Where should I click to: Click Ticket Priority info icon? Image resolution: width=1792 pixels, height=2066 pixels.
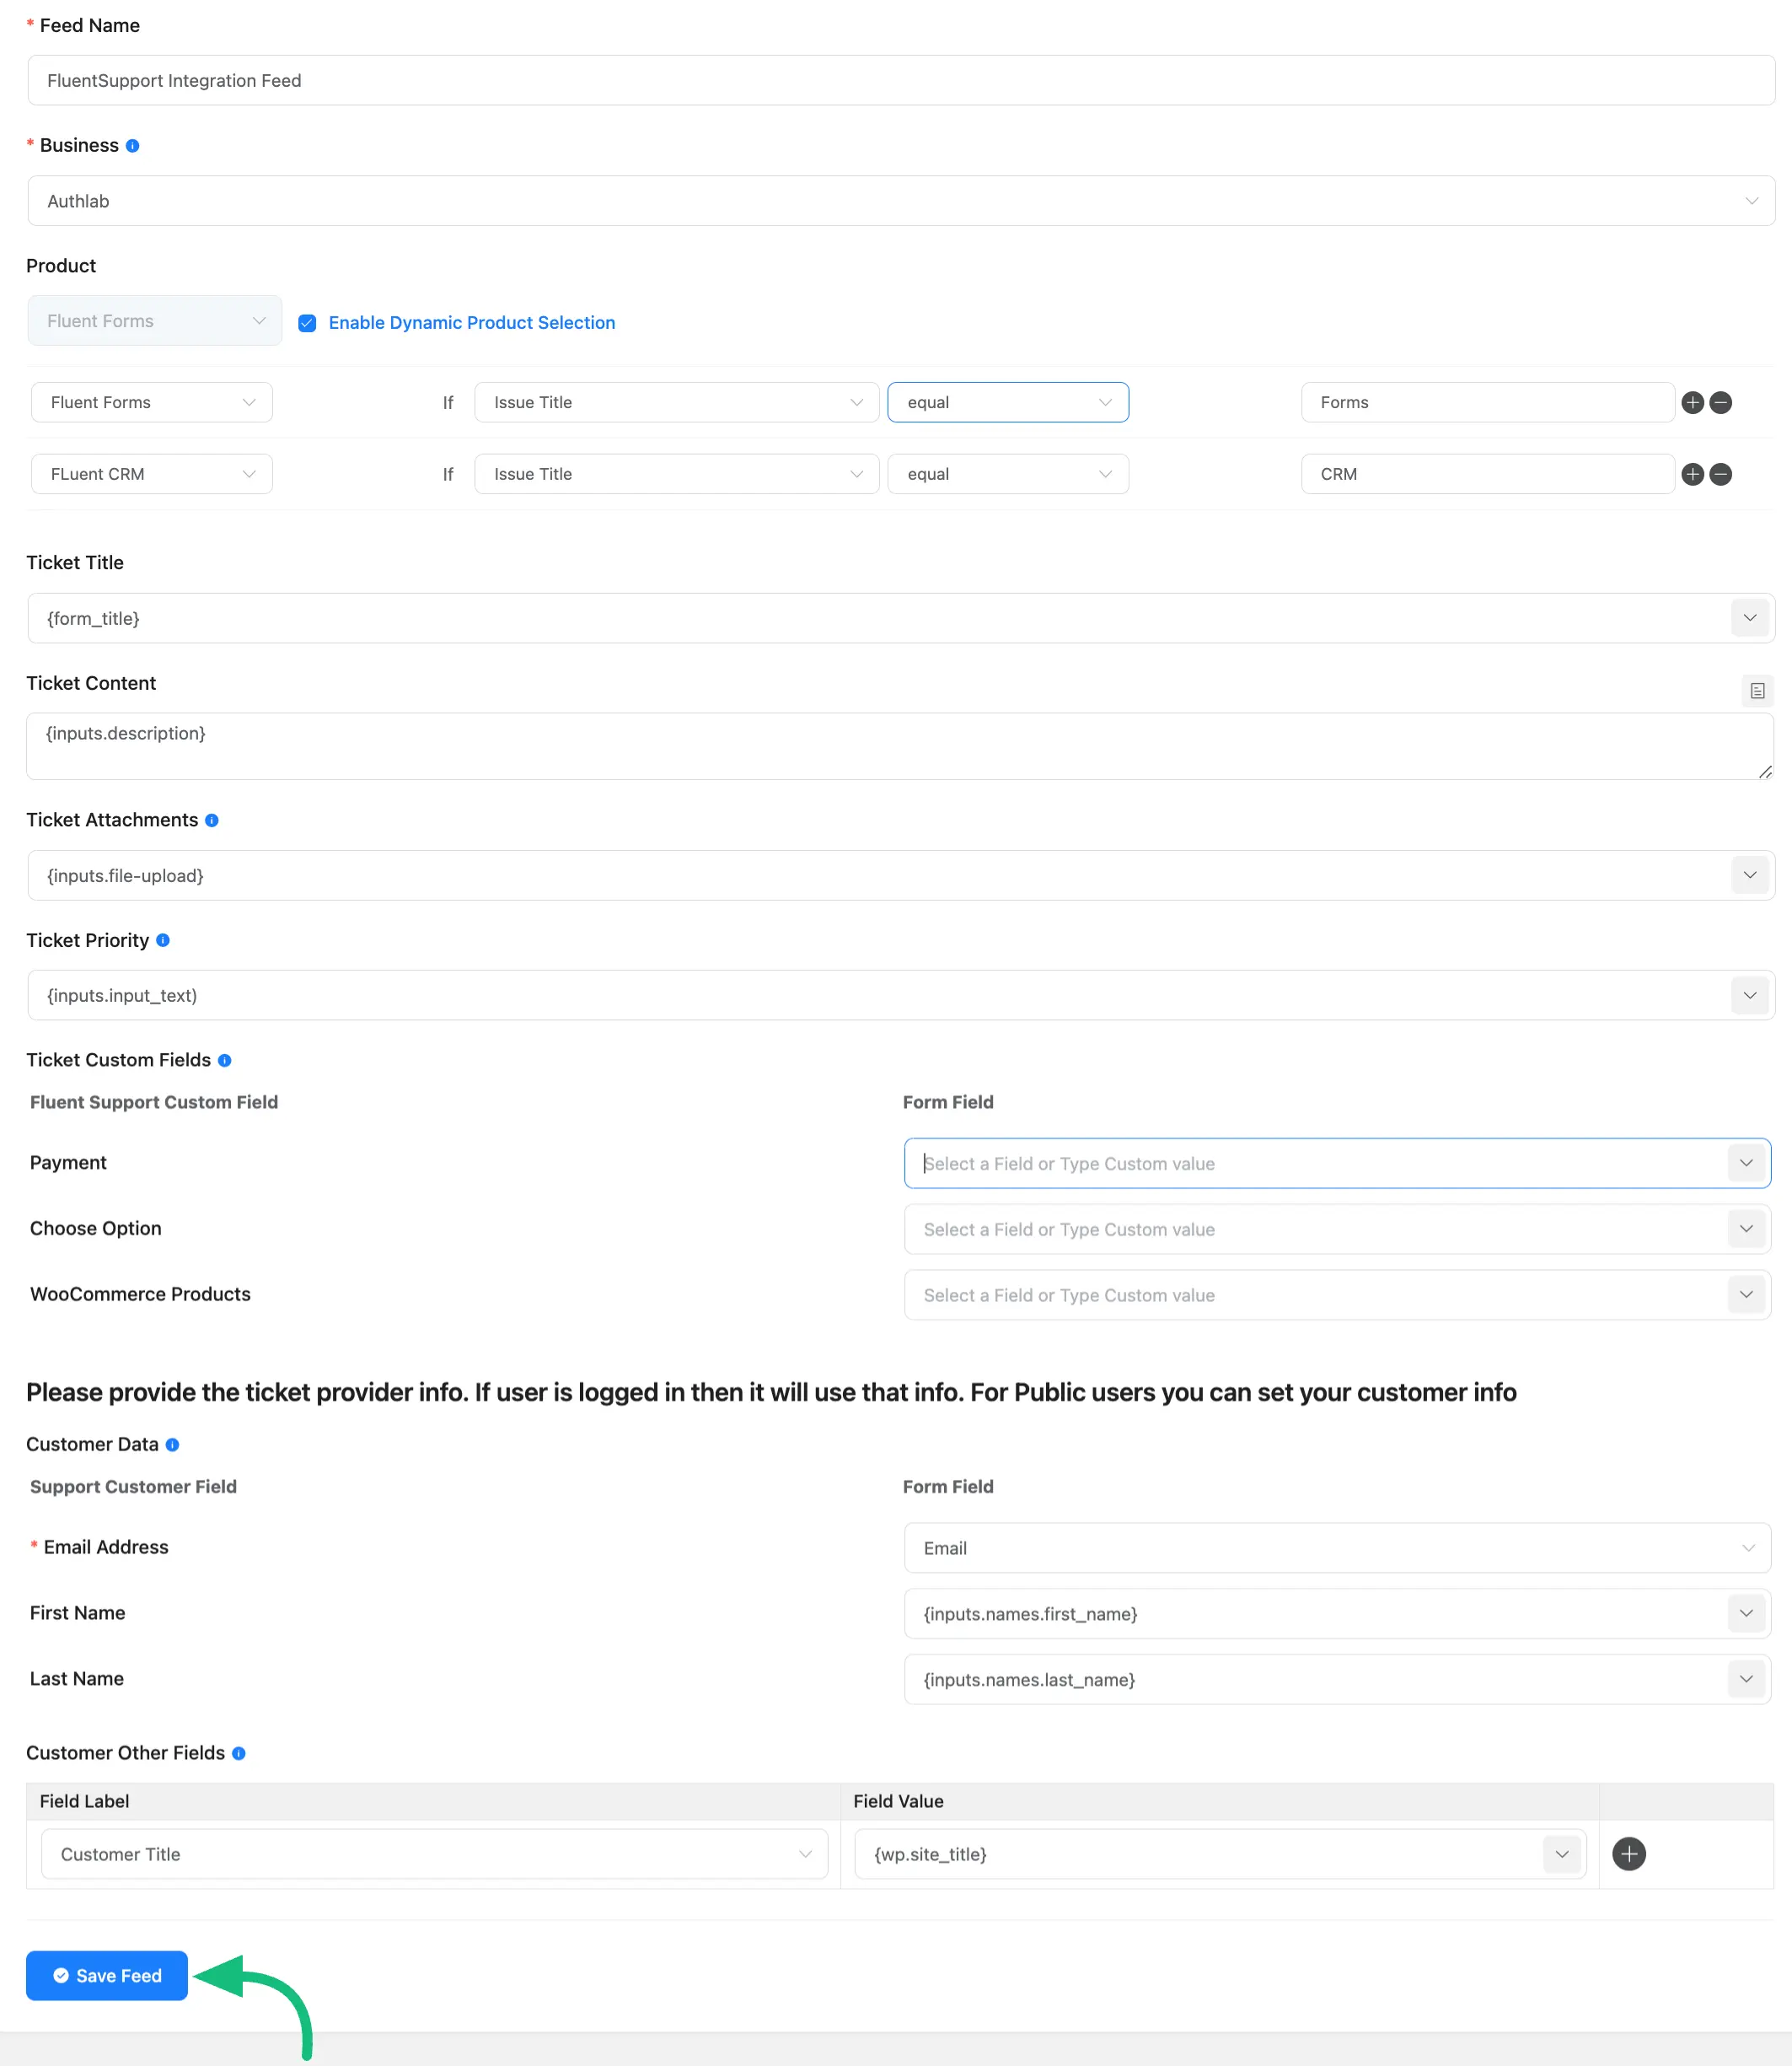click(x=163, y=940)
